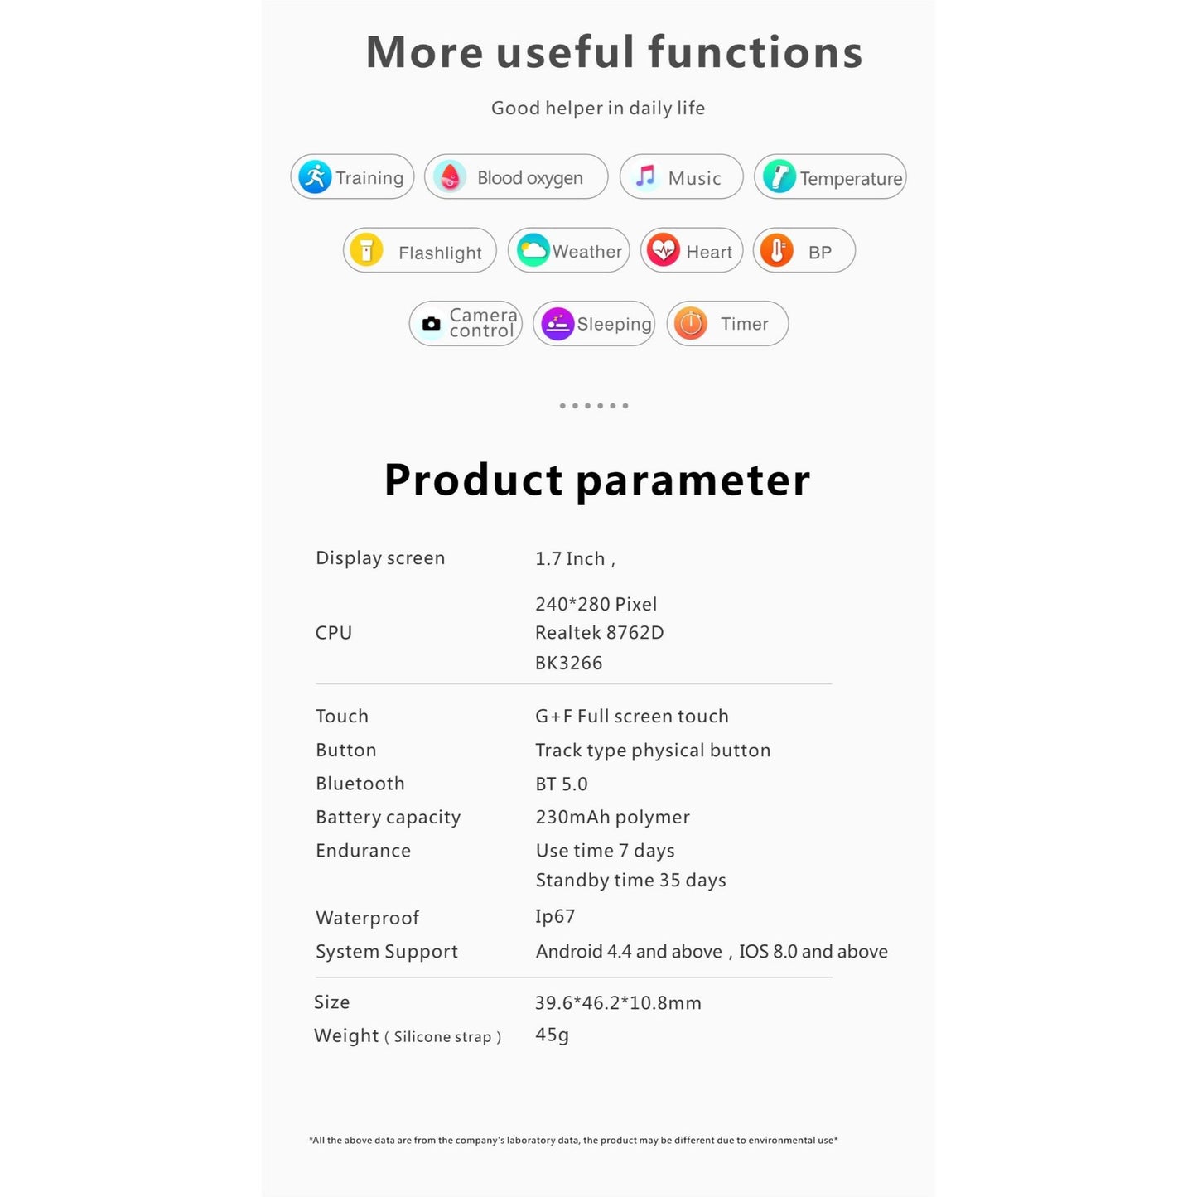The width and height of the screenshot is (1197, 1197).
Task: Open the Music note icon
Action: (x=644, y=176)
